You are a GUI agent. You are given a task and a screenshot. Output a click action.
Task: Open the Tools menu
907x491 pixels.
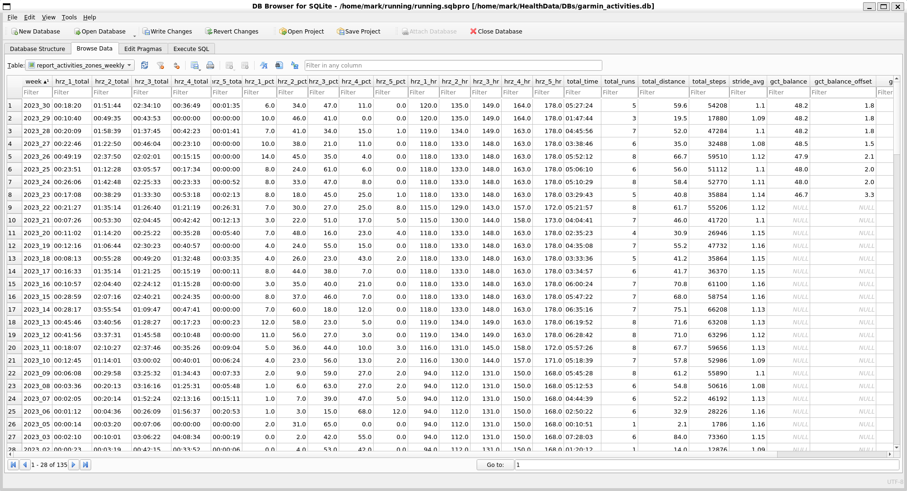[x=69, y=17]
